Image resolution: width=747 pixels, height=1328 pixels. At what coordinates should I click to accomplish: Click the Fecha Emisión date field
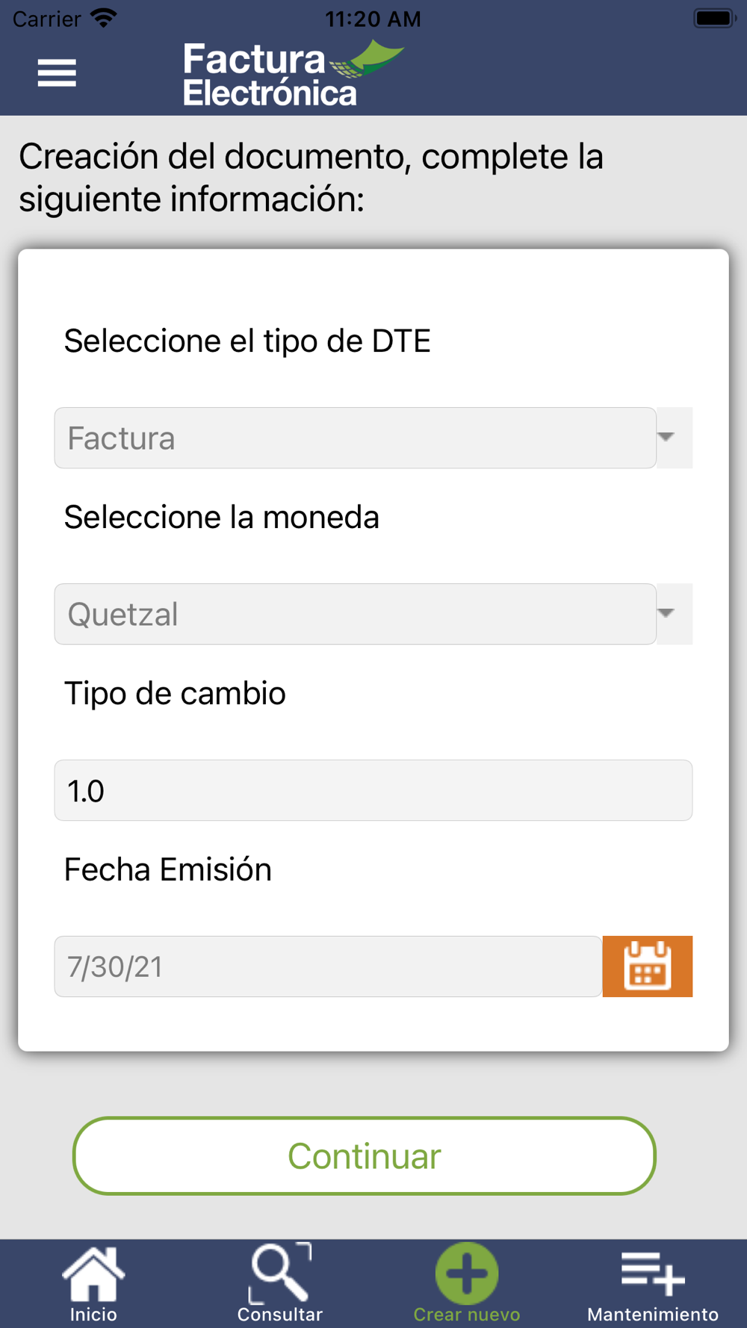click(328, 966)
